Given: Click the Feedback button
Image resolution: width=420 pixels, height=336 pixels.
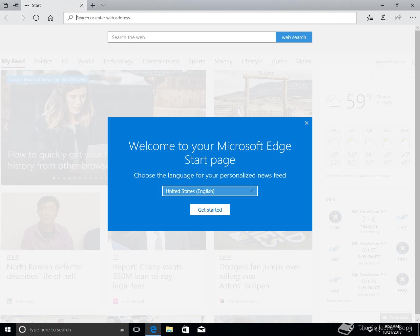Looking at the screenshot, I should 396,318.
